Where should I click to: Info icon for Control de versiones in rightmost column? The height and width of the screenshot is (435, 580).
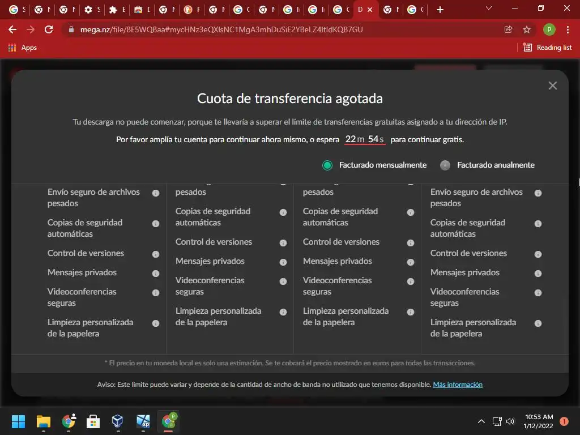(538, 254)
